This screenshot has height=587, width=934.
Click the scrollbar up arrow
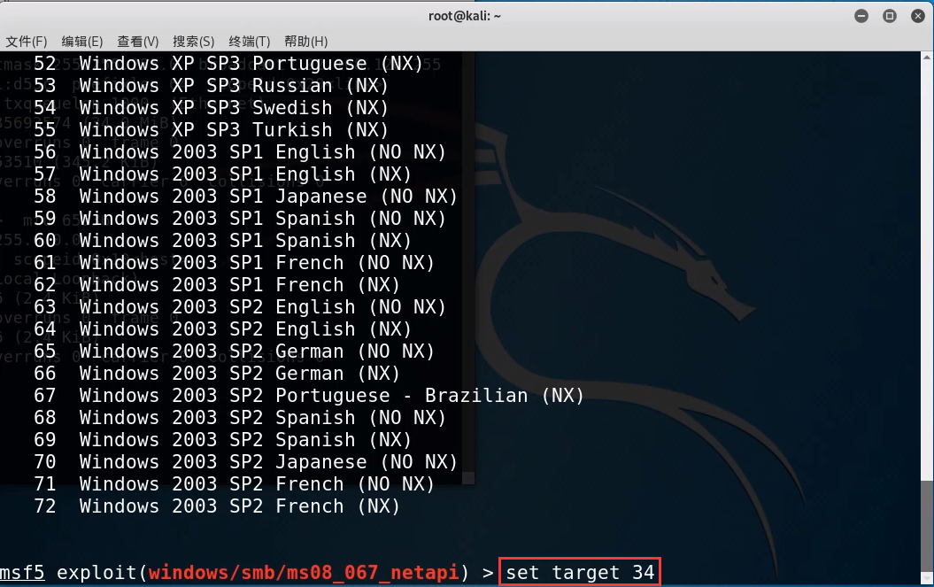[927, 58]
